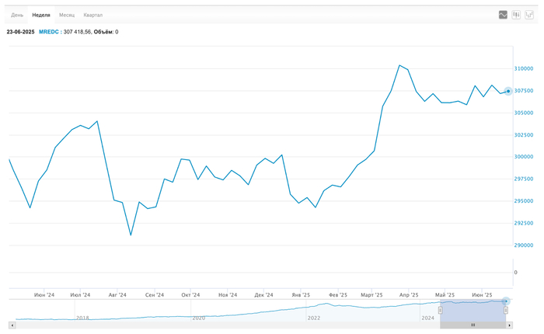This screenshot has height=334, width=544.
Task: Click the scrollbar left arrow
Action: tap(12, 325)
